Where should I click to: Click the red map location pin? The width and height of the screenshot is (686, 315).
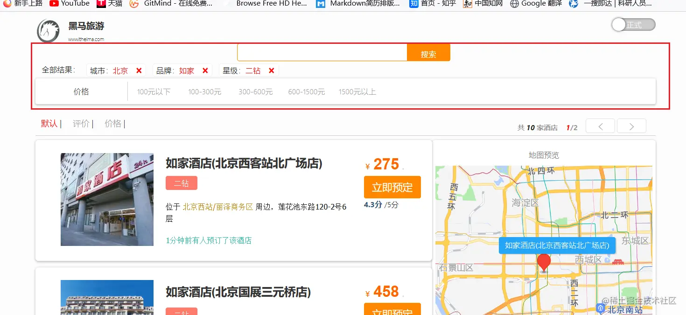point(544,263)
